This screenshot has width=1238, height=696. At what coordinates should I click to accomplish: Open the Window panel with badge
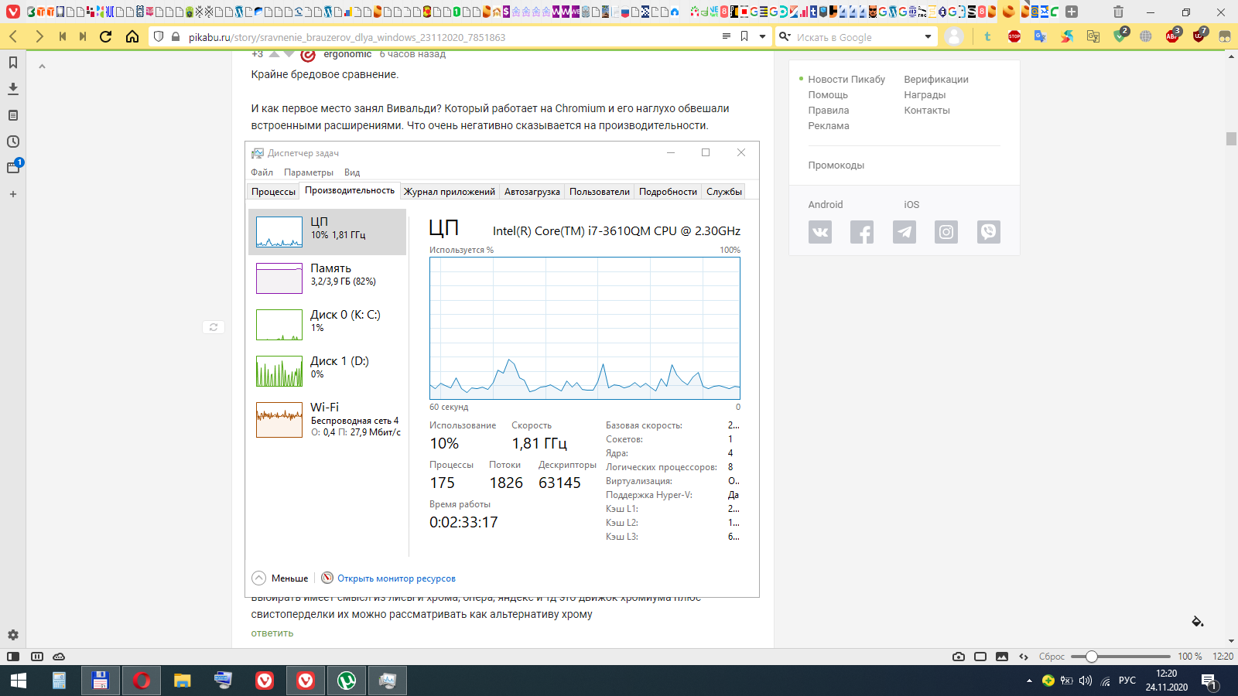pyautogui.click(x=14, y=166)
